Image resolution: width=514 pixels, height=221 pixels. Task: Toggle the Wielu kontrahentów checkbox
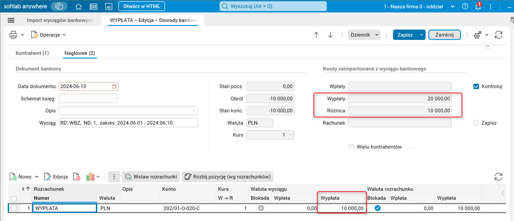351,147
